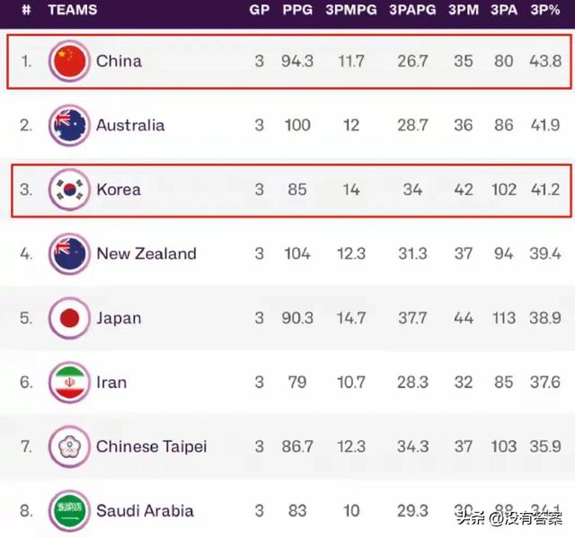Open the Saudi Arabia team link
The width and height of the screenshot is (575, 538).
click(x=145, y=510)
